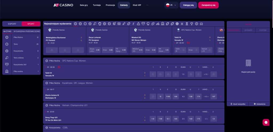Bet on Mladost DG at odds 6.13
273x132 pixels.
click(138, 50)
